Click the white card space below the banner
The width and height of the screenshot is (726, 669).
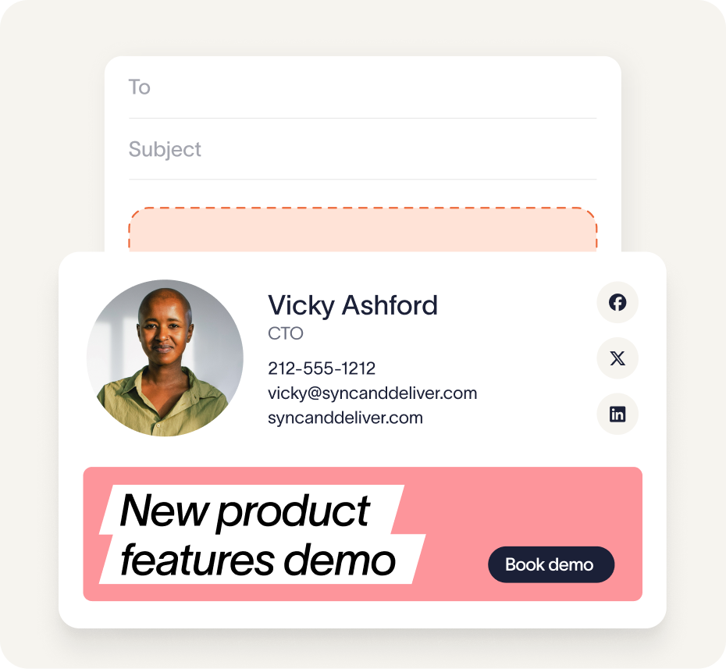click(362, 614)
